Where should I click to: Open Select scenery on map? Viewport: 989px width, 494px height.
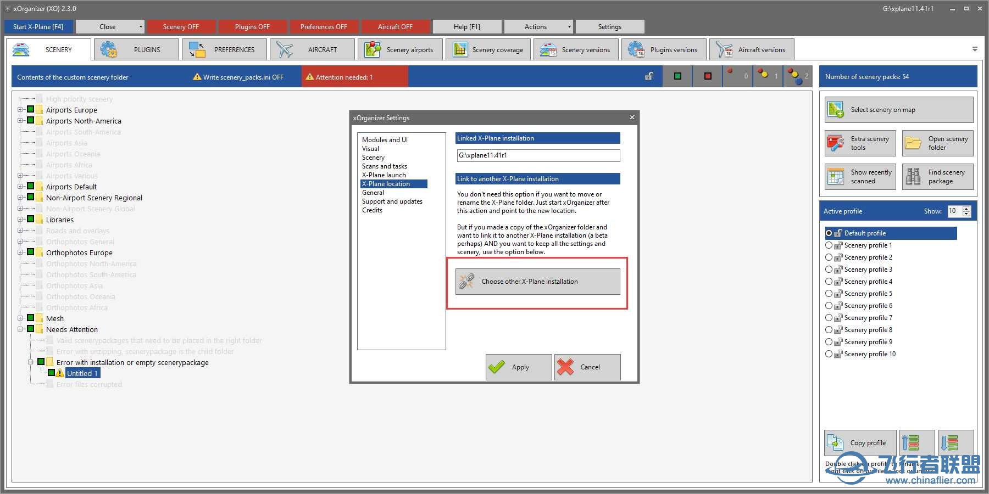899,110
